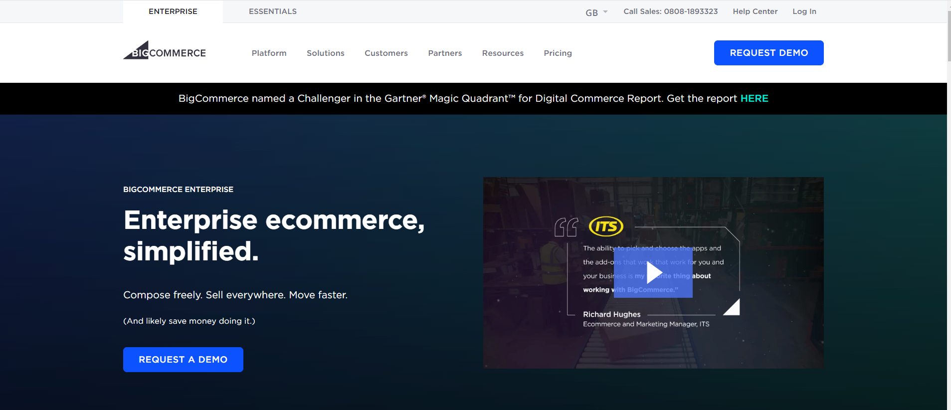Open the GB region dropdown

point(596,12)
